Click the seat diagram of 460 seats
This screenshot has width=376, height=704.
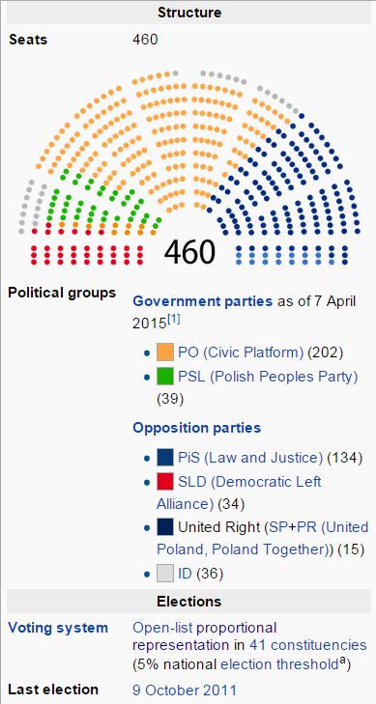[x=189, y=168]
